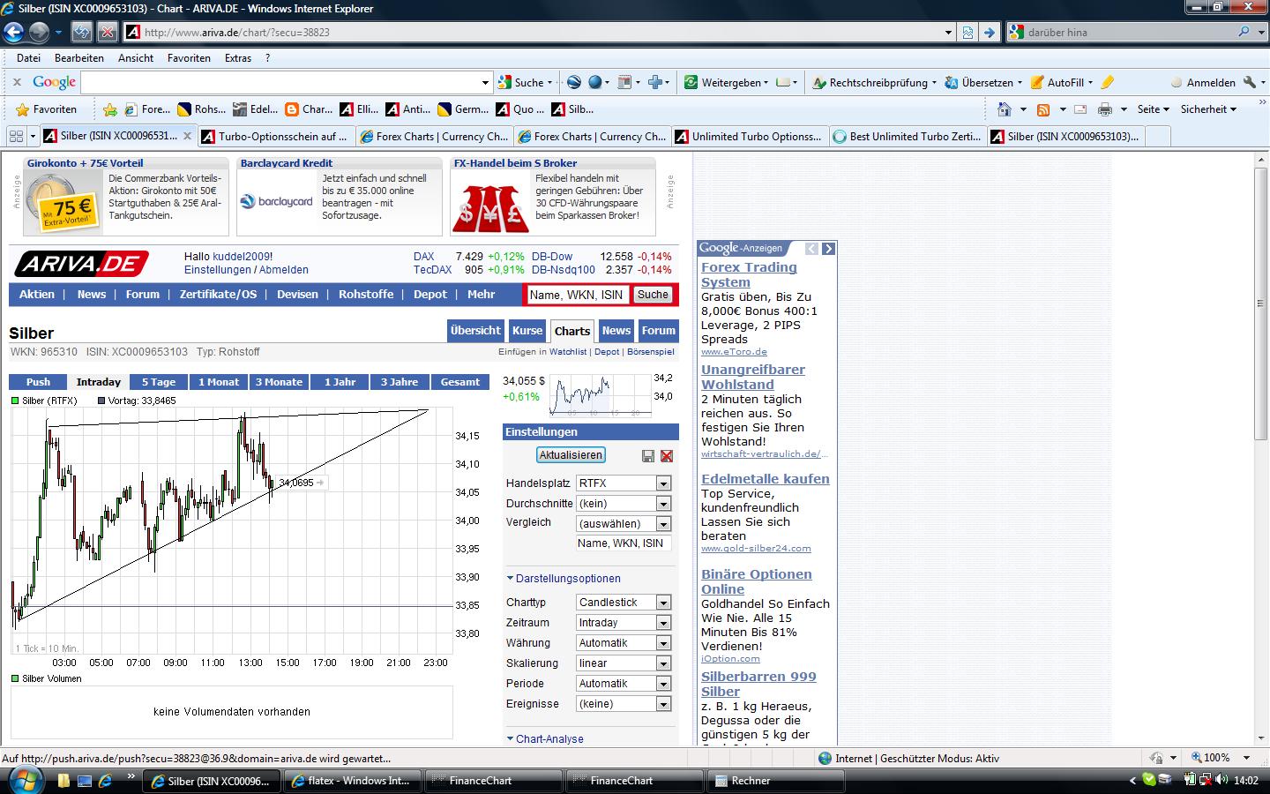The width and height of the screenshot is (1270, 794).
Task: Click the ARIVA Name, WKN, ISIN search field
Action: tap(577, 295)
